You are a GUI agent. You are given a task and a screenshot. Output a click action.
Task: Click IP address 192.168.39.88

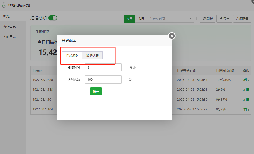tap(43, 80)
